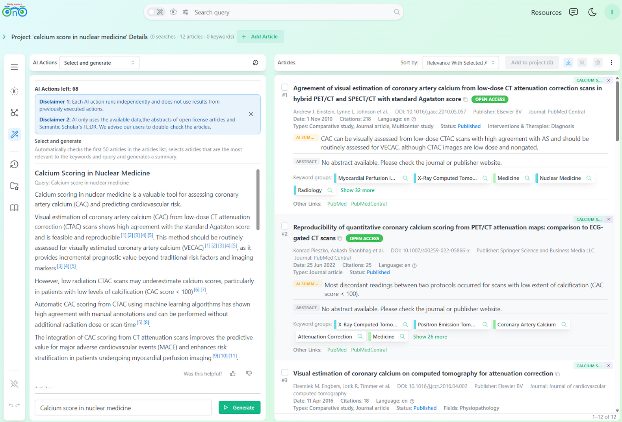Open PubMed link for article #1

(x=337, y=204)
